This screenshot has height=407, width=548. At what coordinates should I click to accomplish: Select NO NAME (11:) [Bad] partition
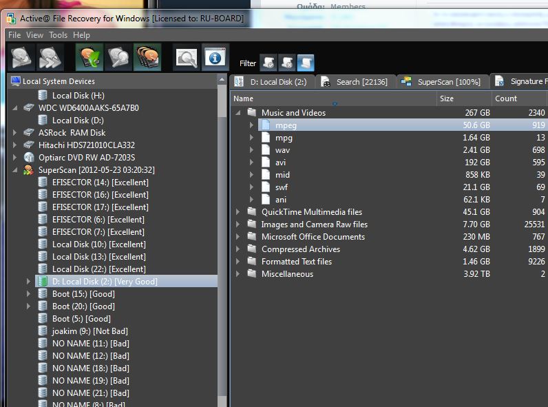pos(91,344)
